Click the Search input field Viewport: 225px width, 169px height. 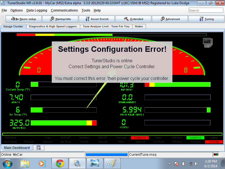coord(206,10)
